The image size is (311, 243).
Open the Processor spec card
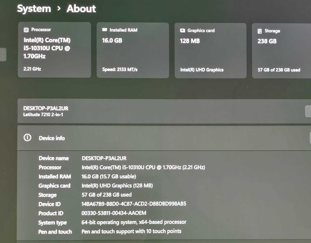coord(54,50)
